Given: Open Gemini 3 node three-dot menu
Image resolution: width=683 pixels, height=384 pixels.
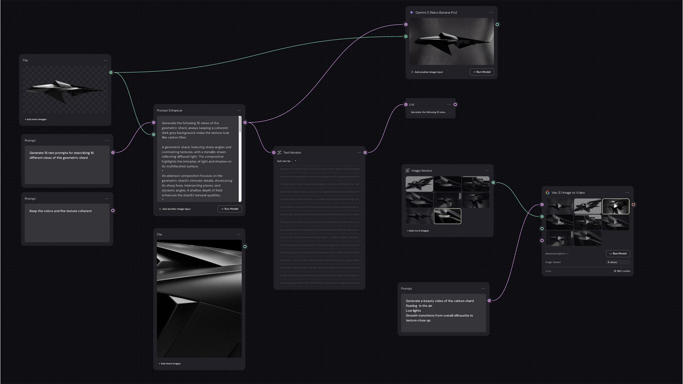Looking at the screenshot, I should [491, 12].
